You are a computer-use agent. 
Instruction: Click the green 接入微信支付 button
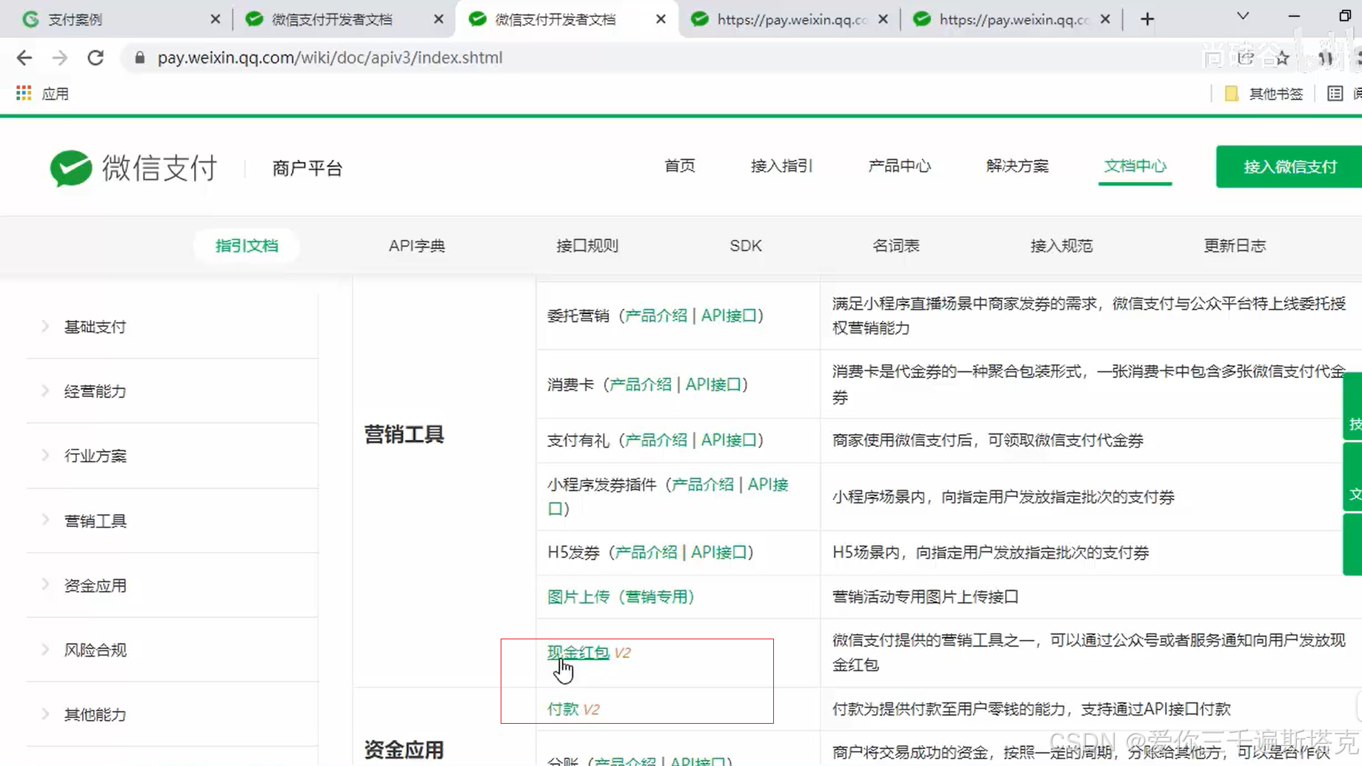coord(1289,167)
